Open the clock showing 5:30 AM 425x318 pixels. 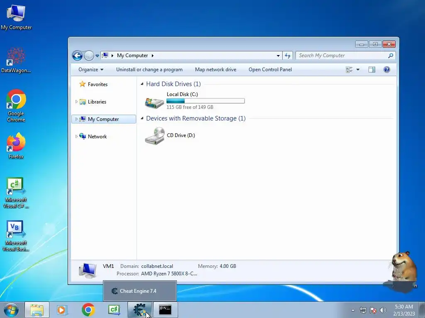(x=404, y=310)
